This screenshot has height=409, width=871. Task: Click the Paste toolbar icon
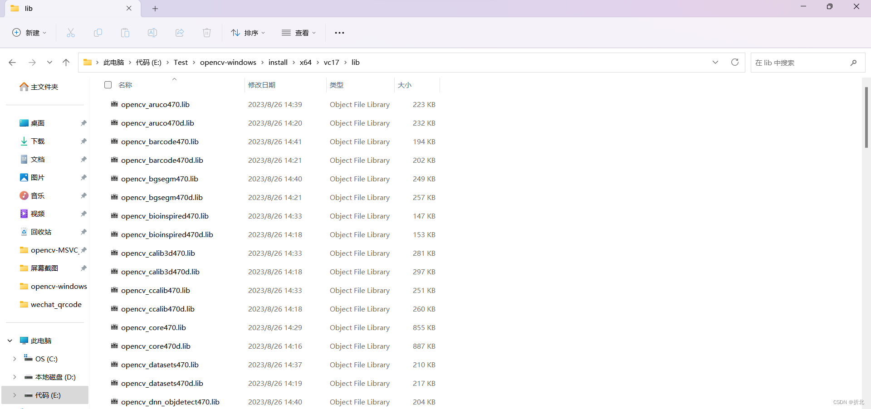[125, 33]
